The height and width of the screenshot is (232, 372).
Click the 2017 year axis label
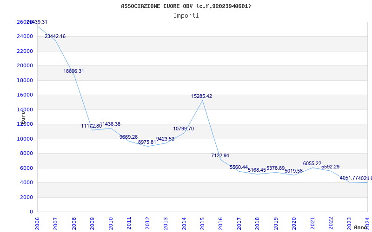239,224
